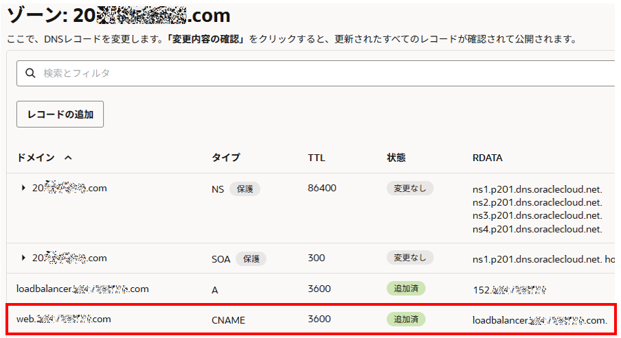The width and height of the screenshot is (621, 338).
Task: Click 追加済 status of CNAME record
Action: pyautogui.click(x=406, y=319)
